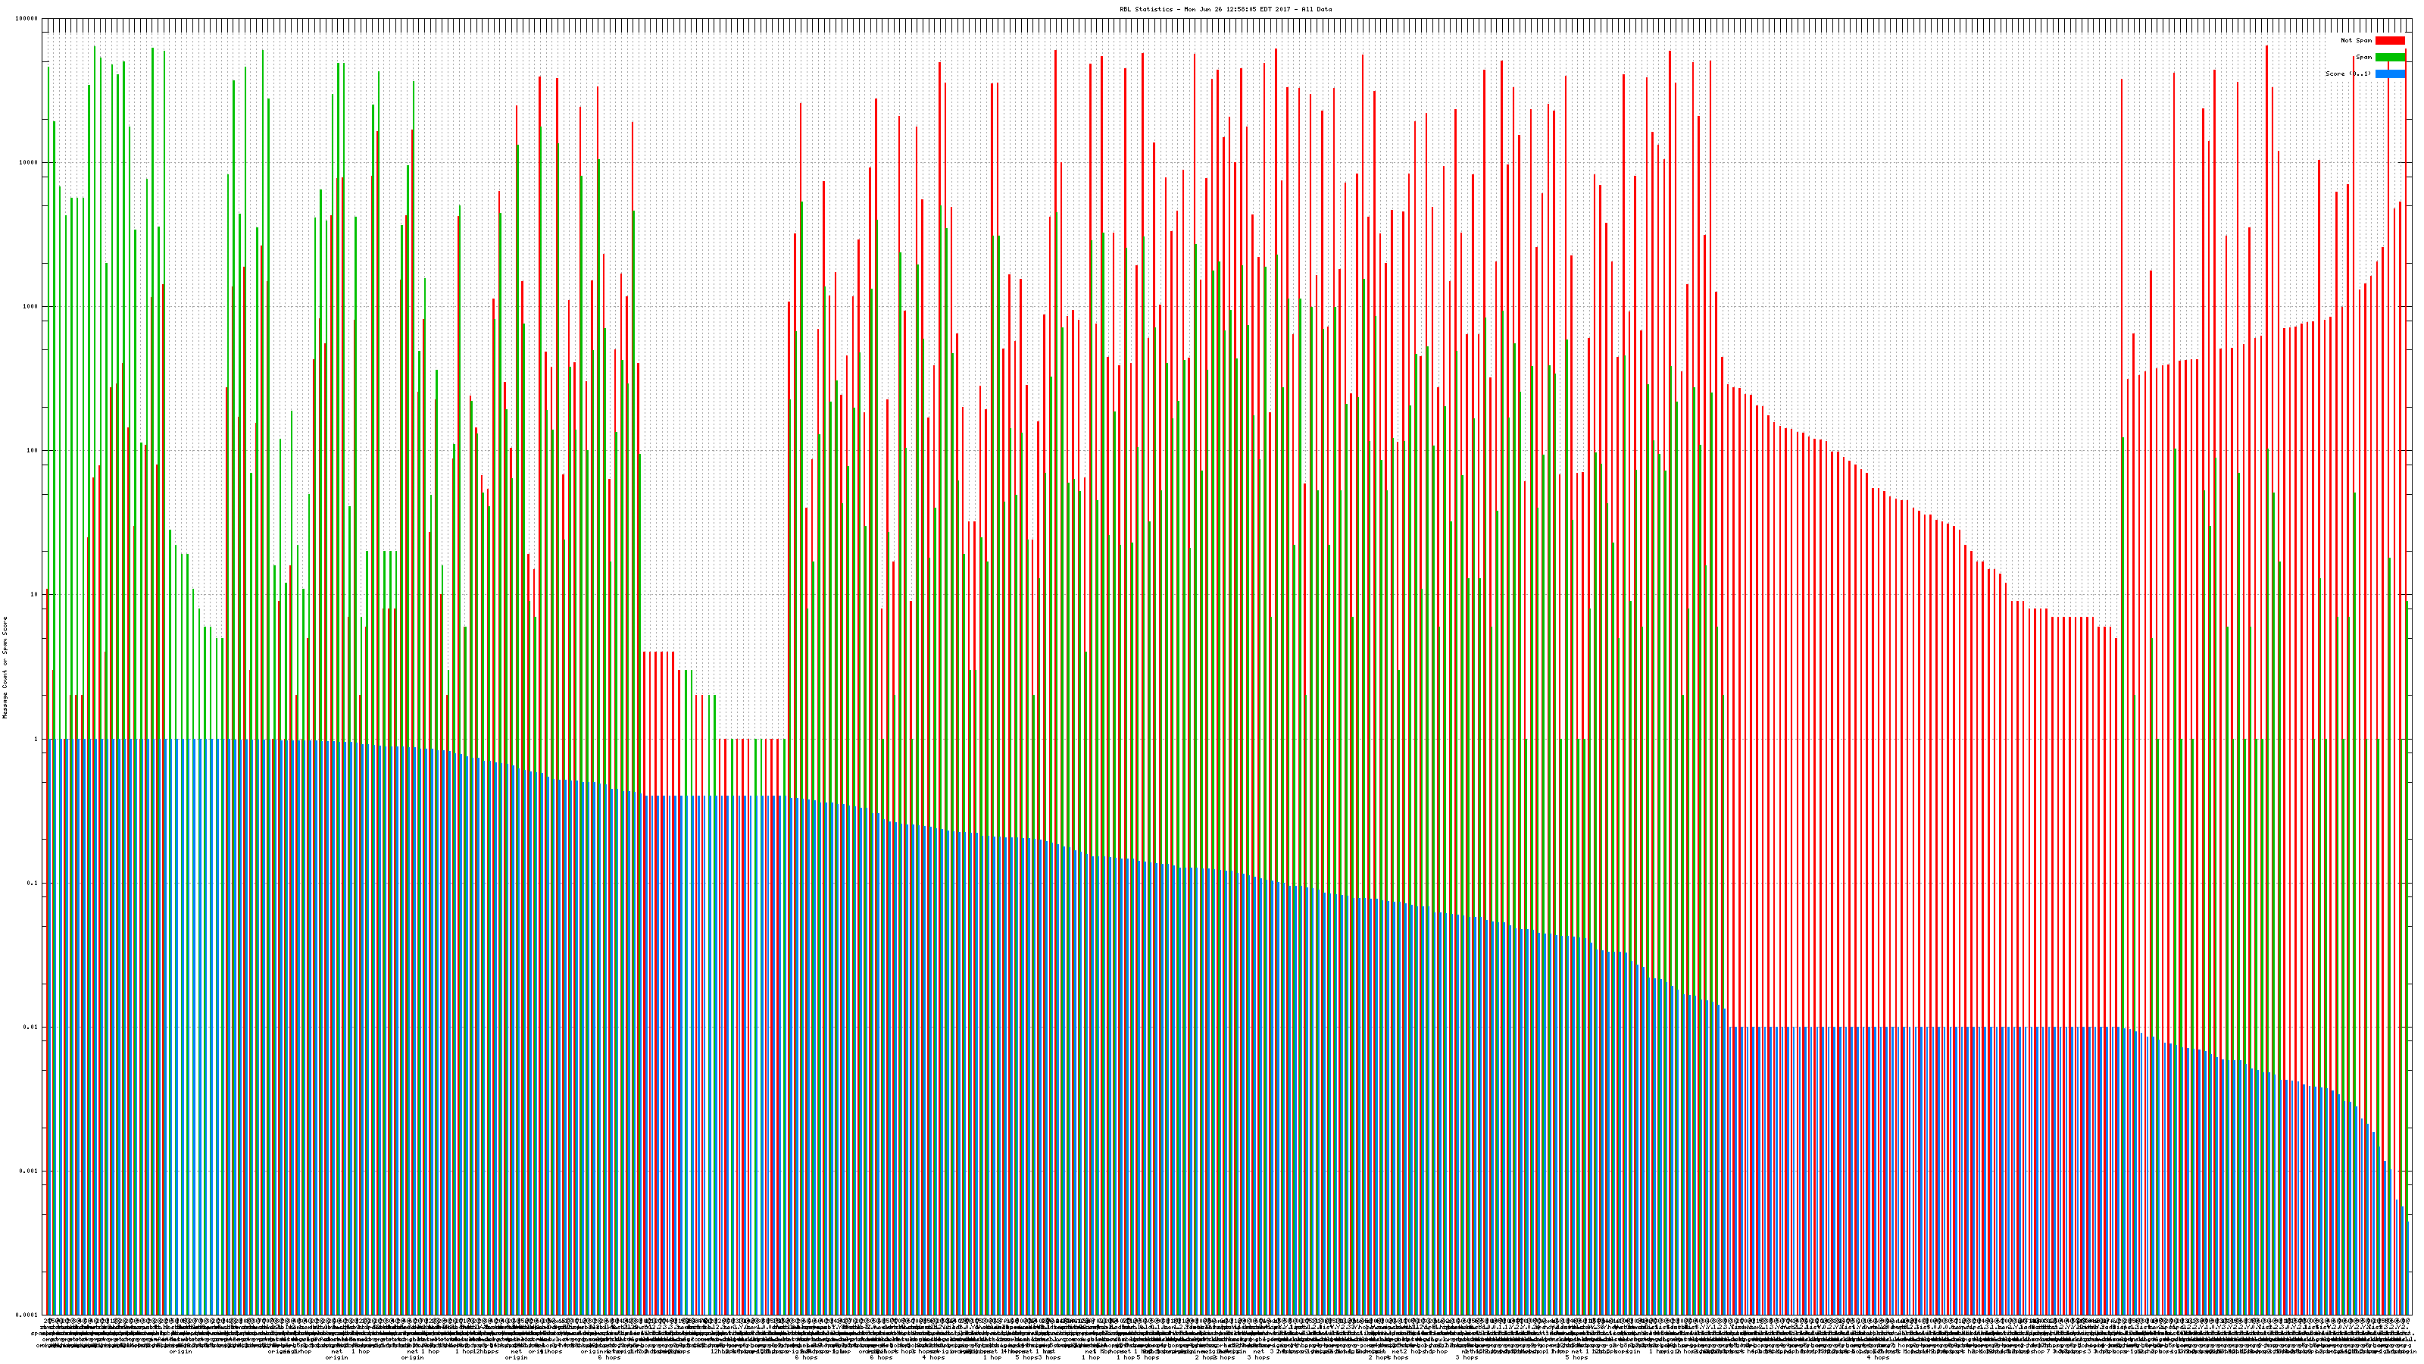Click the 10 y-axis label
This screenshot has width=2424, height=1364.
click(35, 595)
